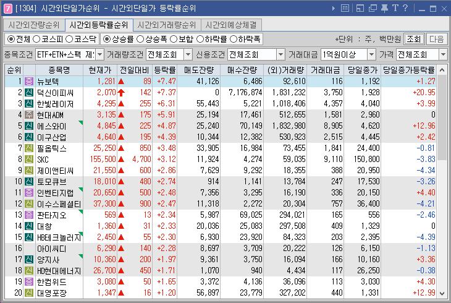451x303 pixels.
Task: Click the 주 badge icon beside 현대ADM
Action: click(x=29, y=114)
